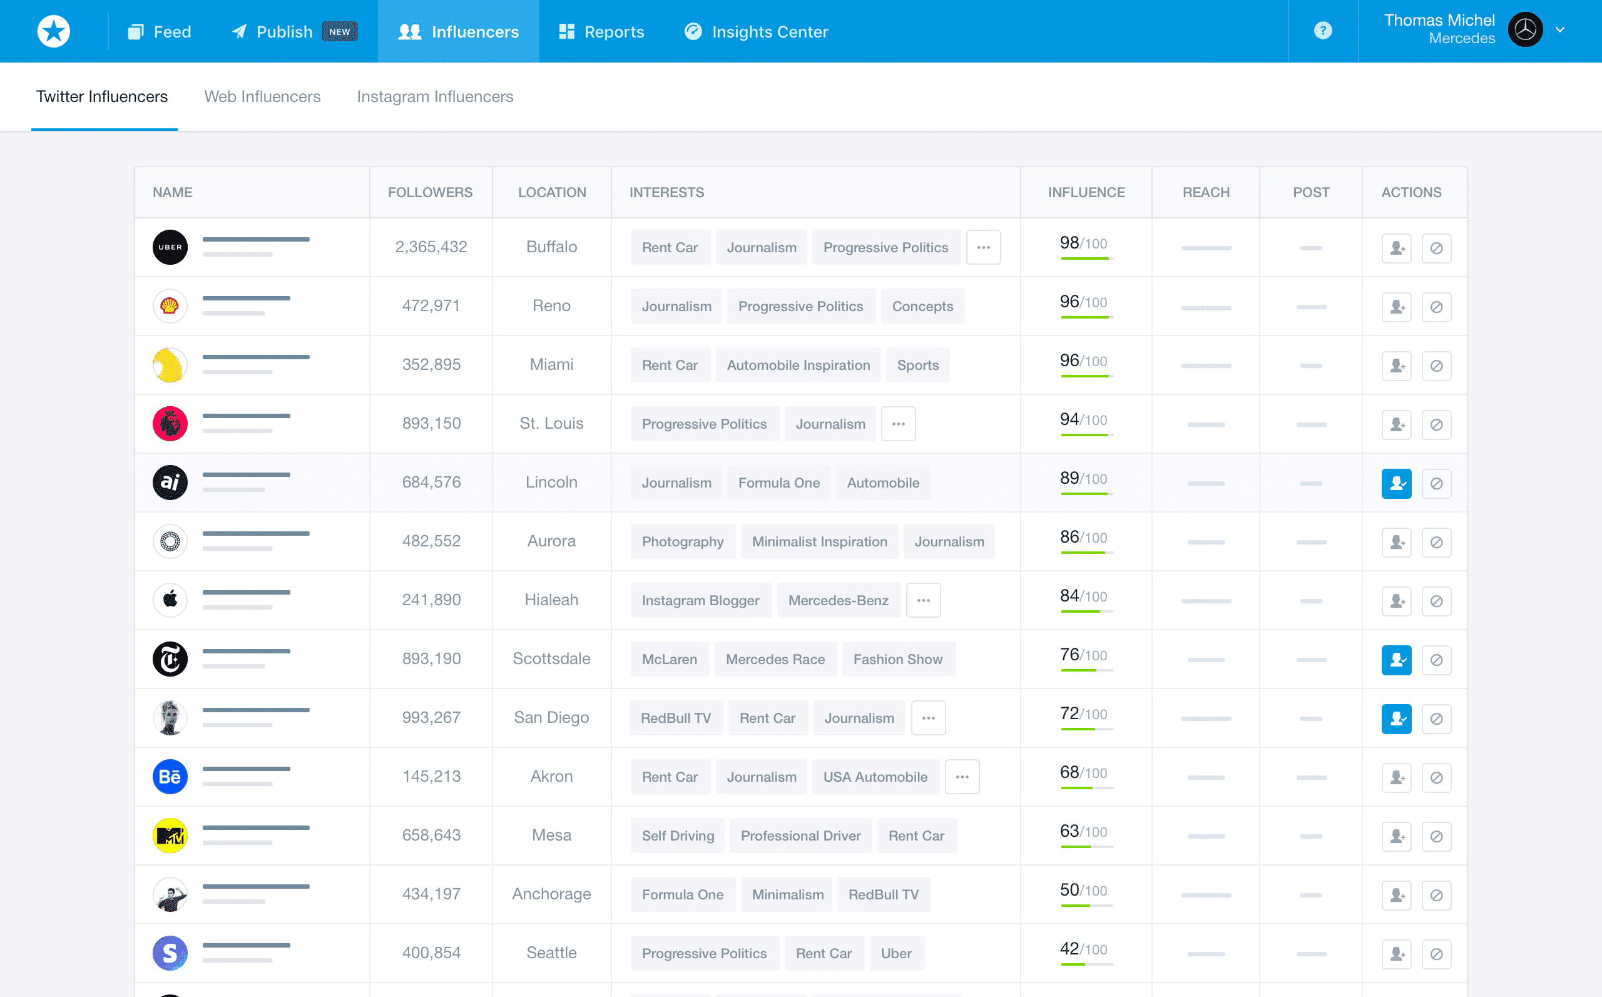Click the add-user icon in the Mesa row
The width and height of the screenshot is (1602, 997).
(x=1396, y=837)
